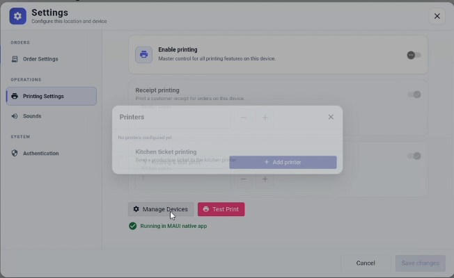Click 'Configure this location and device' subtitle
This screenshot has width=454, height=278.
[69, 22]
